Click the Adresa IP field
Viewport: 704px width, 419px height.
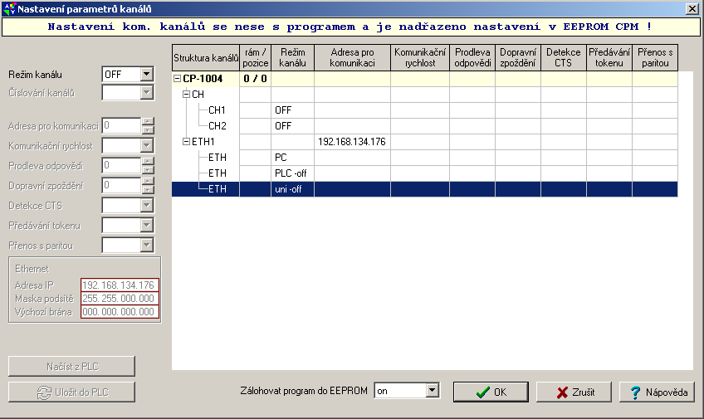click(x=120, y=285)
